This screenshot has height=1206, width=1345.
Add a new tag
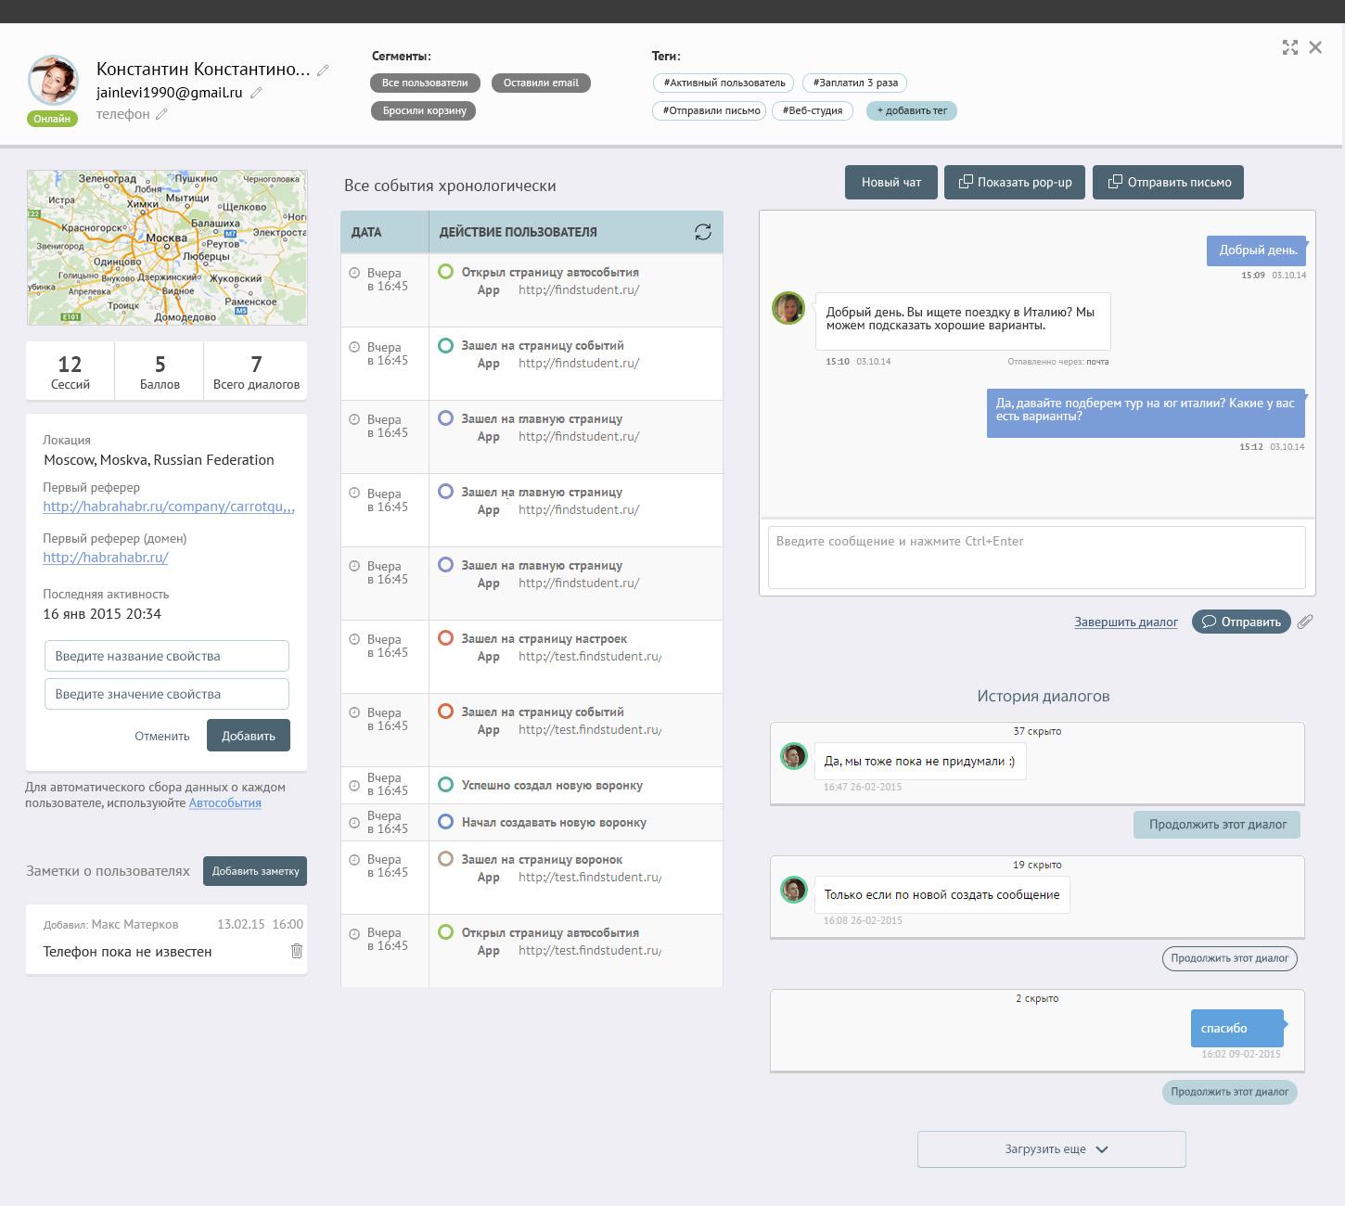[912, 110]
